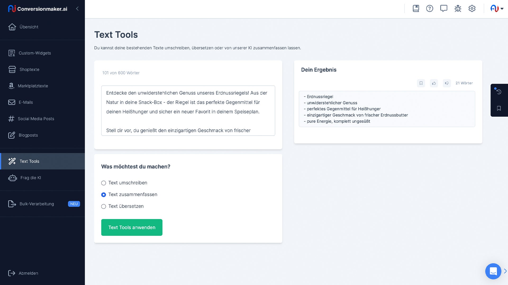The height and width of the screenshot is (285, 508).
Task: Give the result a thumbs down
Action: point(447,83)
